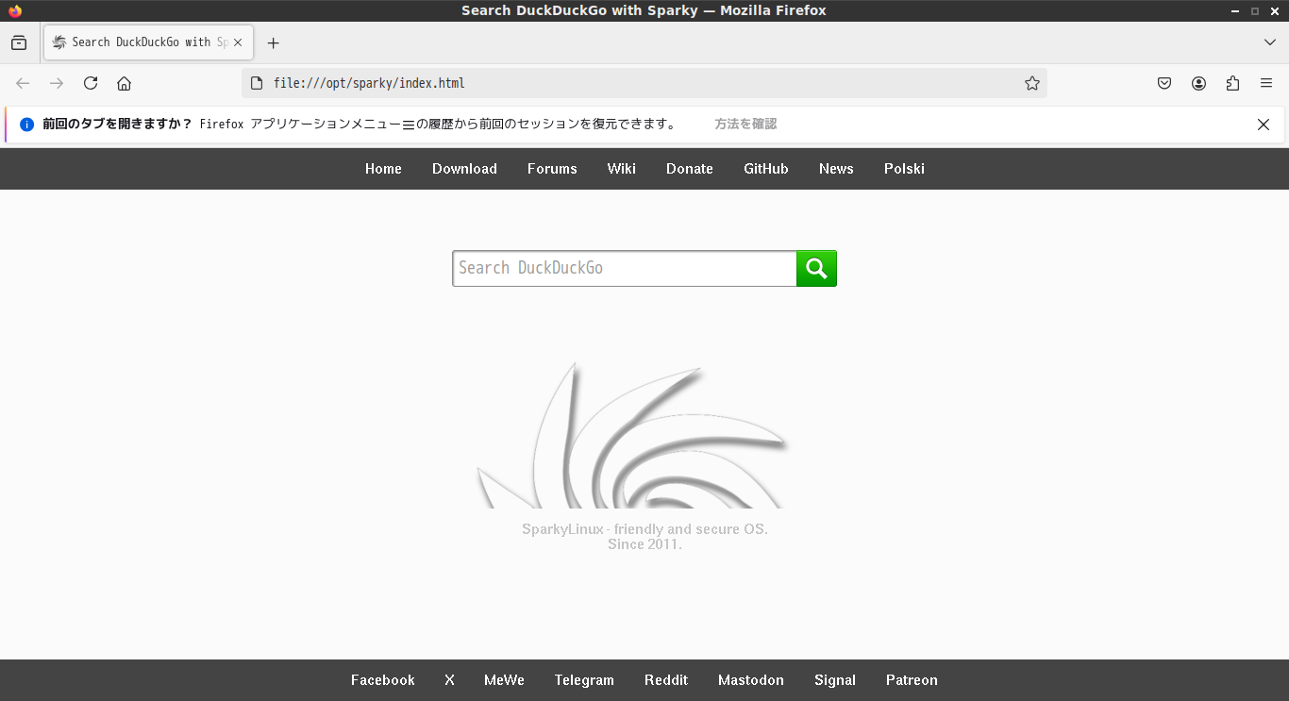Open the News menu link
1289x701 pixels.
pyautogui.click(x=836, y=169)
